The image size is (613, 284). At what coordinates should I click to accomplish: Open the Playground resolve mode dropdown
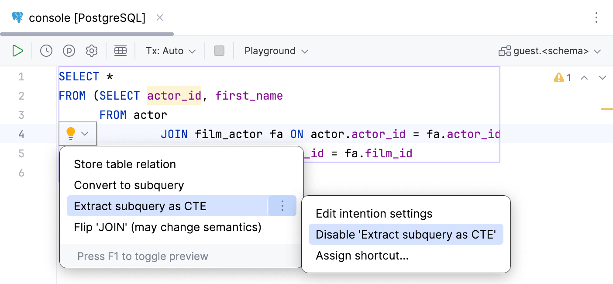(x=276, y=51)
